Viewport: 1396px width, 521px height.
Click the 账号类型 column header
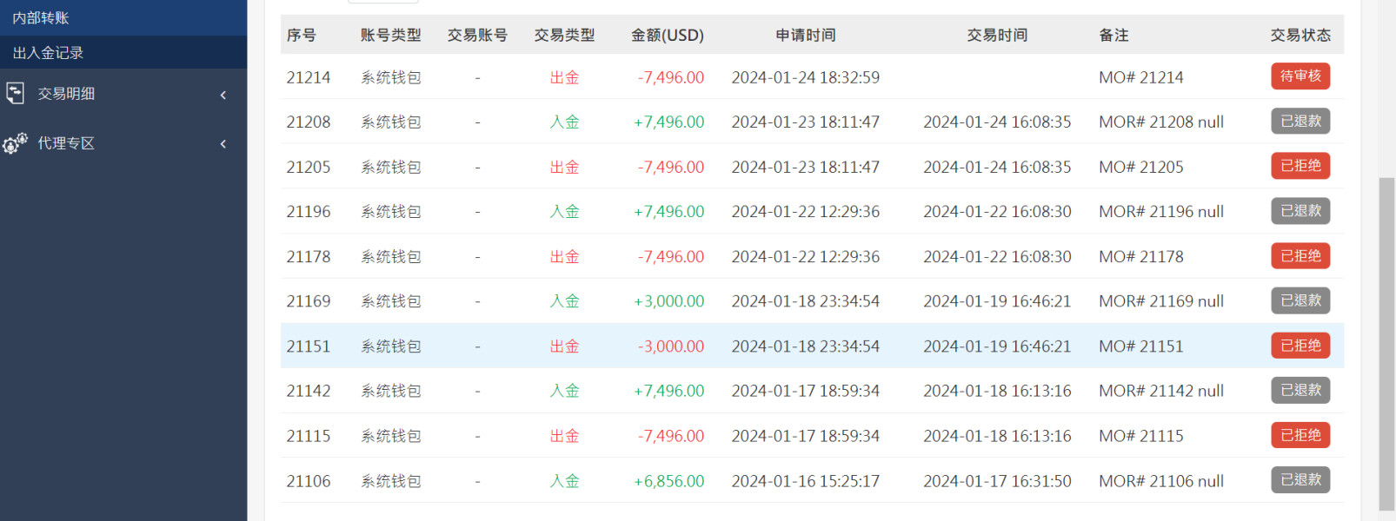click(x=390, y=36)
